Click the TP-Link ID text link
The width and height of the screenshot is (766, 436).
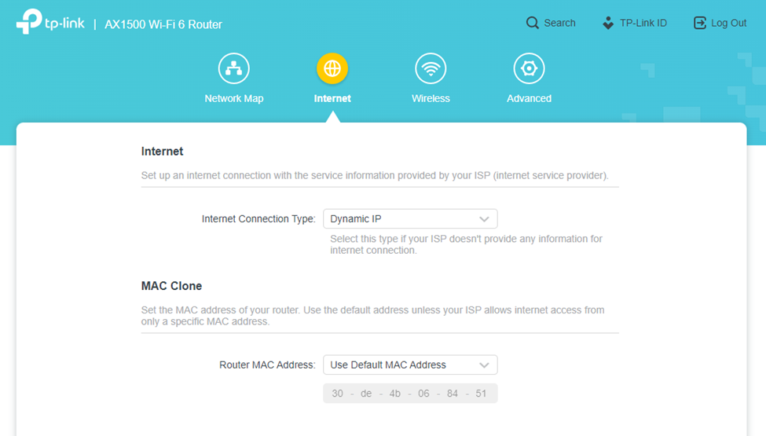point(643,23)
